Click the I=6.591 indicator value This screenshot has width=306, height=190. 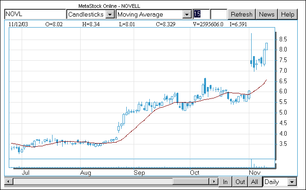238,24
